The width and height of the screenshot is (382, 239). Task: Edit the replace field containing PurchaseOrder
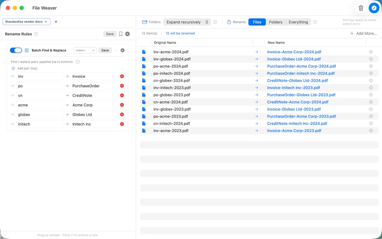coord(94,86)
